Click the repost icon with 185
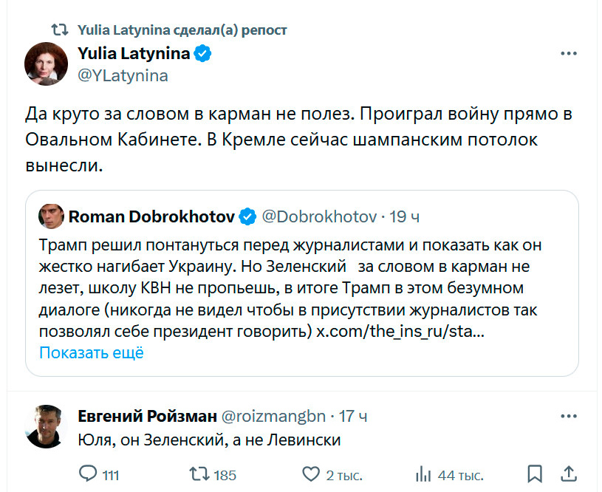This screenshot has width=602, height=492. tap(199, 474)
